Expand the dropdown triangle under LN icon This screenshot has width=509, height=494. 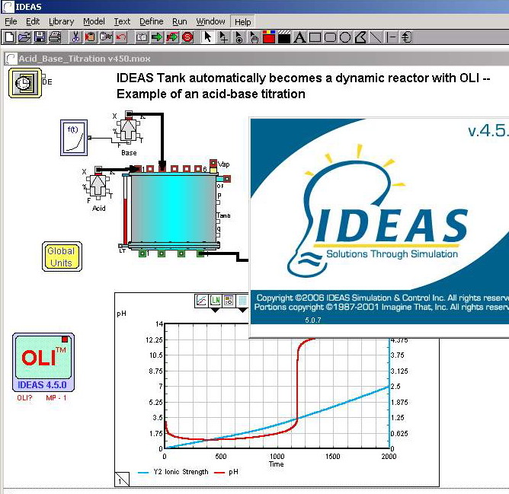(x=215, y=311)
